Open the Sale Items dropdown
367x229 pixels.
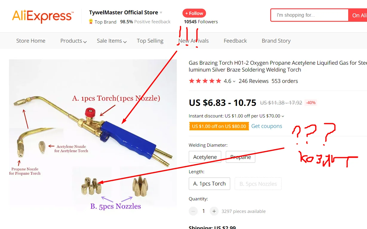(x=112, y=41)
